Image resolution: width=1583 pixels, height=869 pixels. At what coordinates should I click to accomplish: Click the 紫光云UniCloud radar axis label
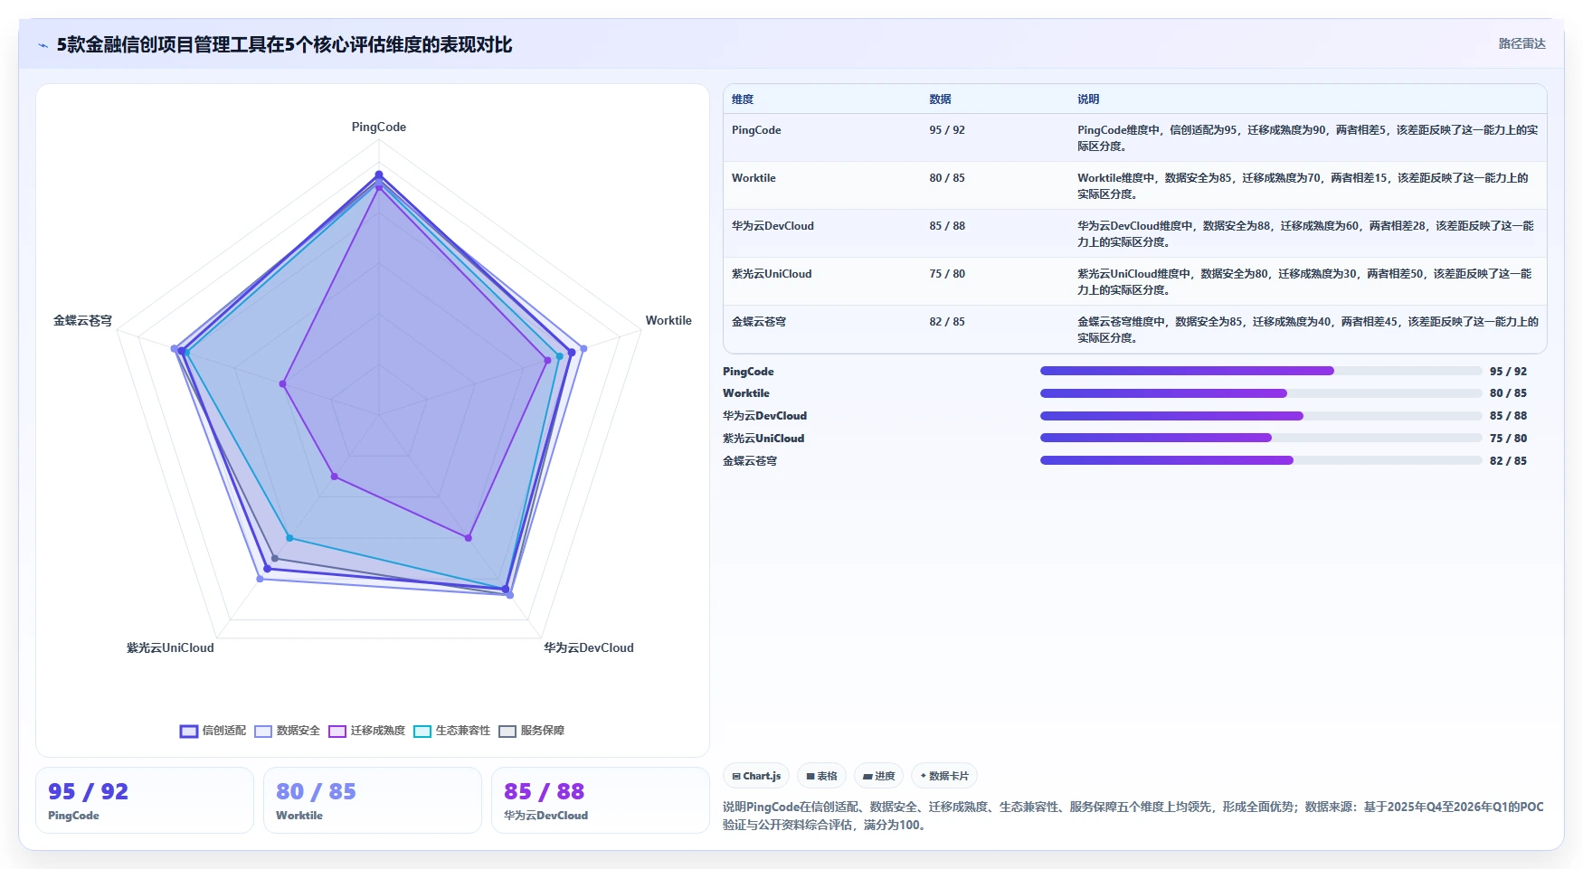pyautogui.click(x=170, y=647)
